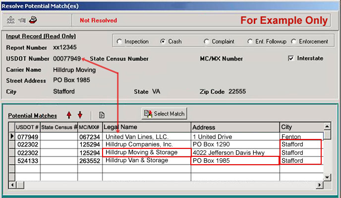The width and height of the screenshot is (341, 198).
Task: Move match down with red down arrow
Action: [80, 115]
